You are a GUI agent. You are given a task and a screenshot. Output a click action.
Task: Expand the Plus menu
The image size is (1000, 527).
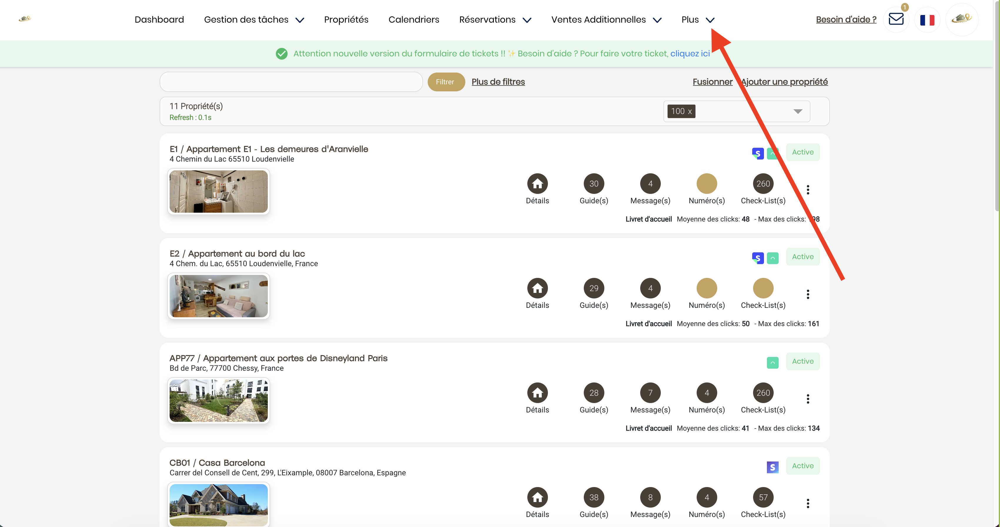698,20
